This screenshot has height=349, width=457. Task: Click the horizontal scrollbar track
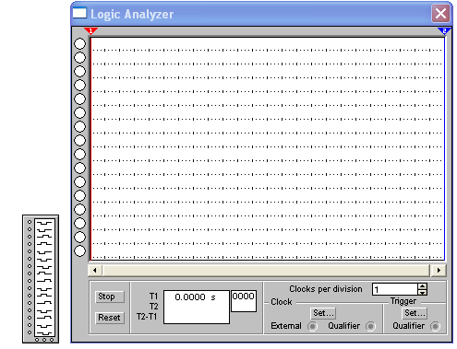[x=267, y=270]
